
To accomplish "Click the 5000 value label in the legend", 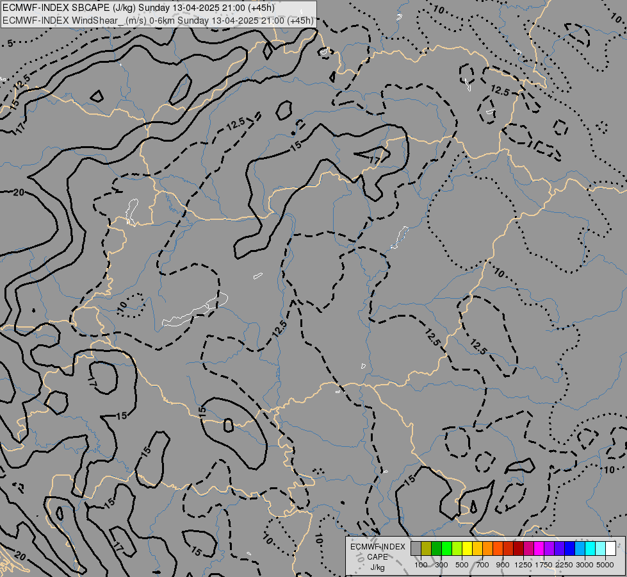I will tap(605, 565).
